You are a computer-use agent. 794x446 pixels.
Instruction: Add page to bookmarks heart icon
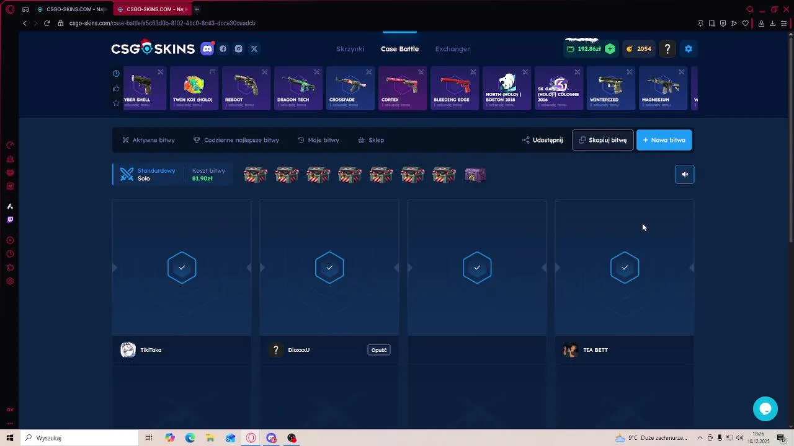pyautogui.click(x=745, y=23)
